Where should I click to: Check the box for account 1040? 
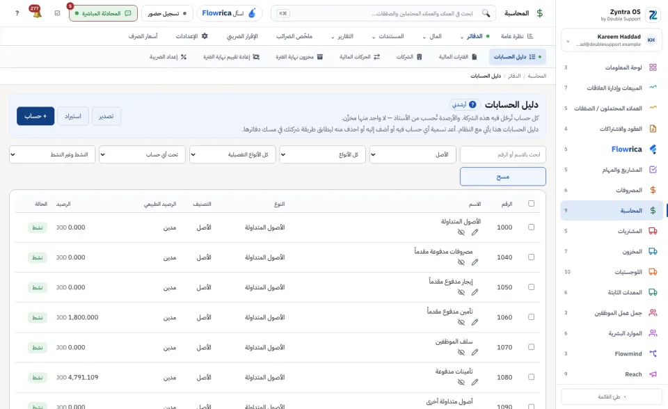[x=531, y=257]
